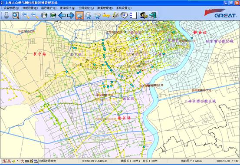Click the 徐汇站 station label on map
Screen dimensions: 240x165
124,118
